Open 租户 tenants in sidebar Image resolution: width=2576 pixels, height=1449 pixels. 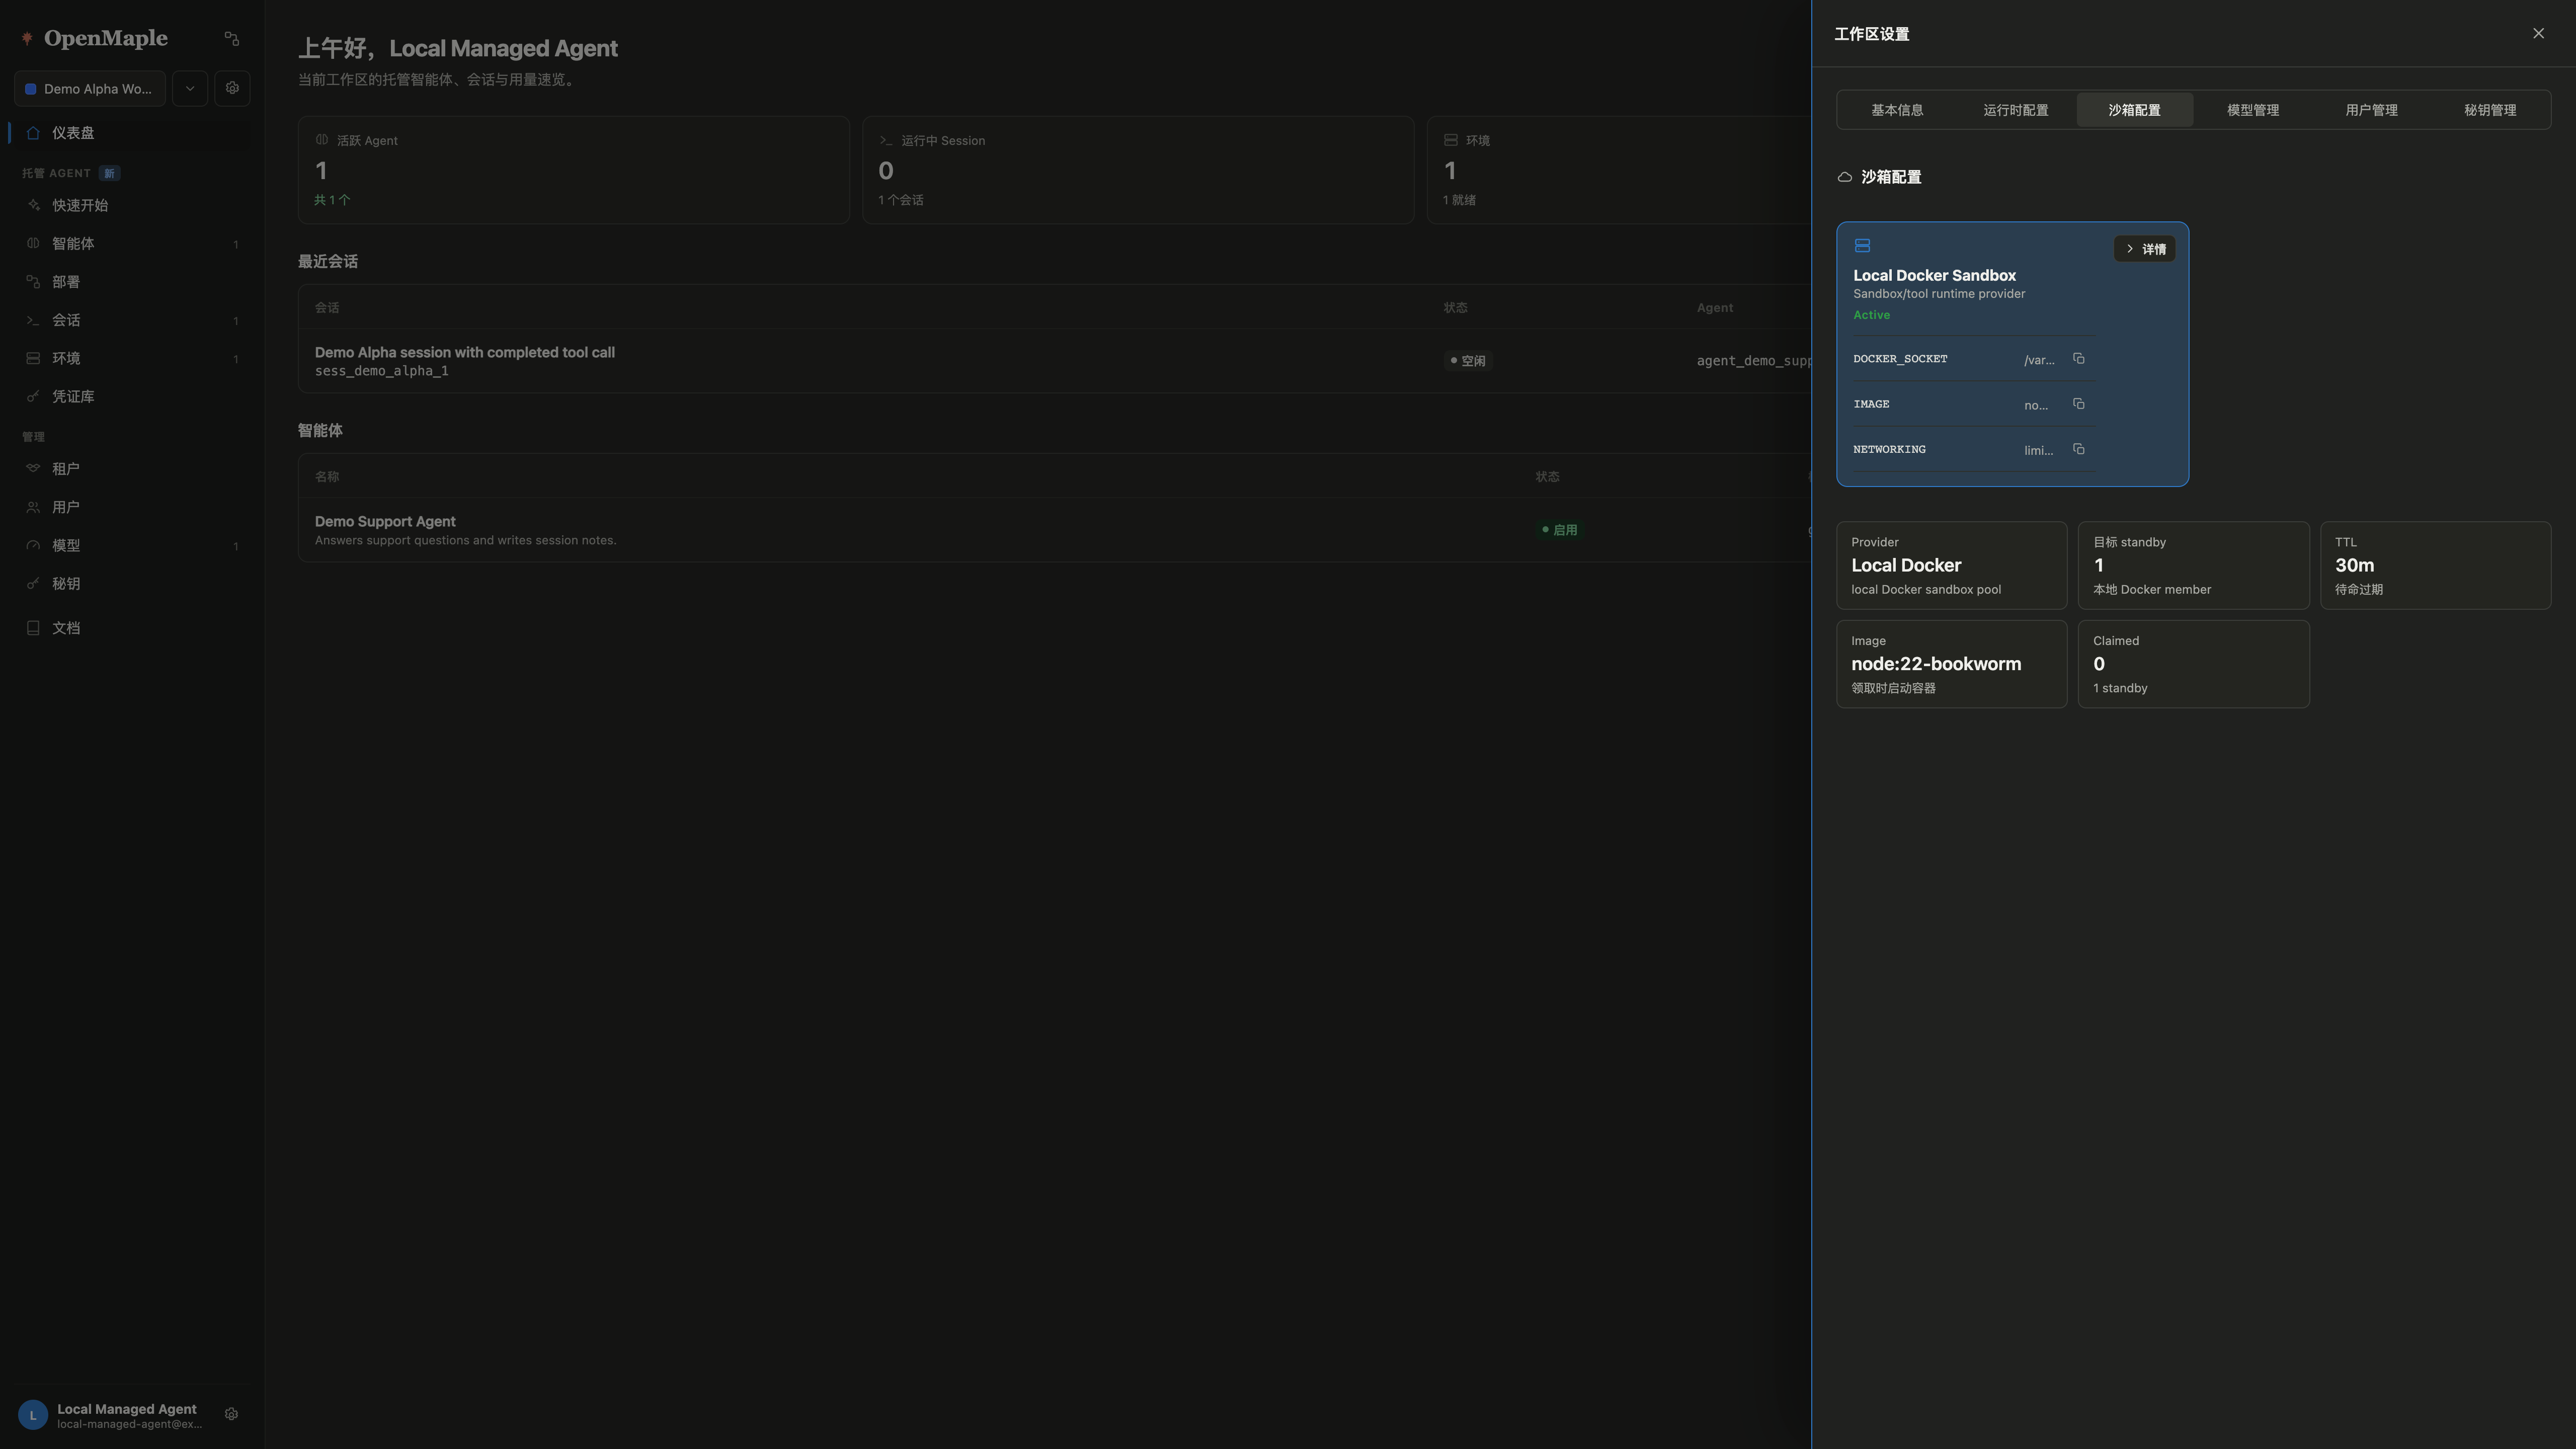click(130, 468)
